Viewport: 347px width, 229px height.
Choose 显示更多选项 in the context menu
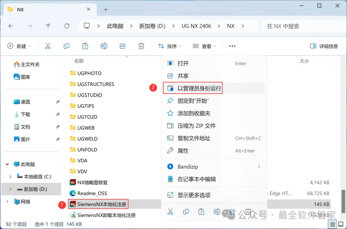point(214,195)
